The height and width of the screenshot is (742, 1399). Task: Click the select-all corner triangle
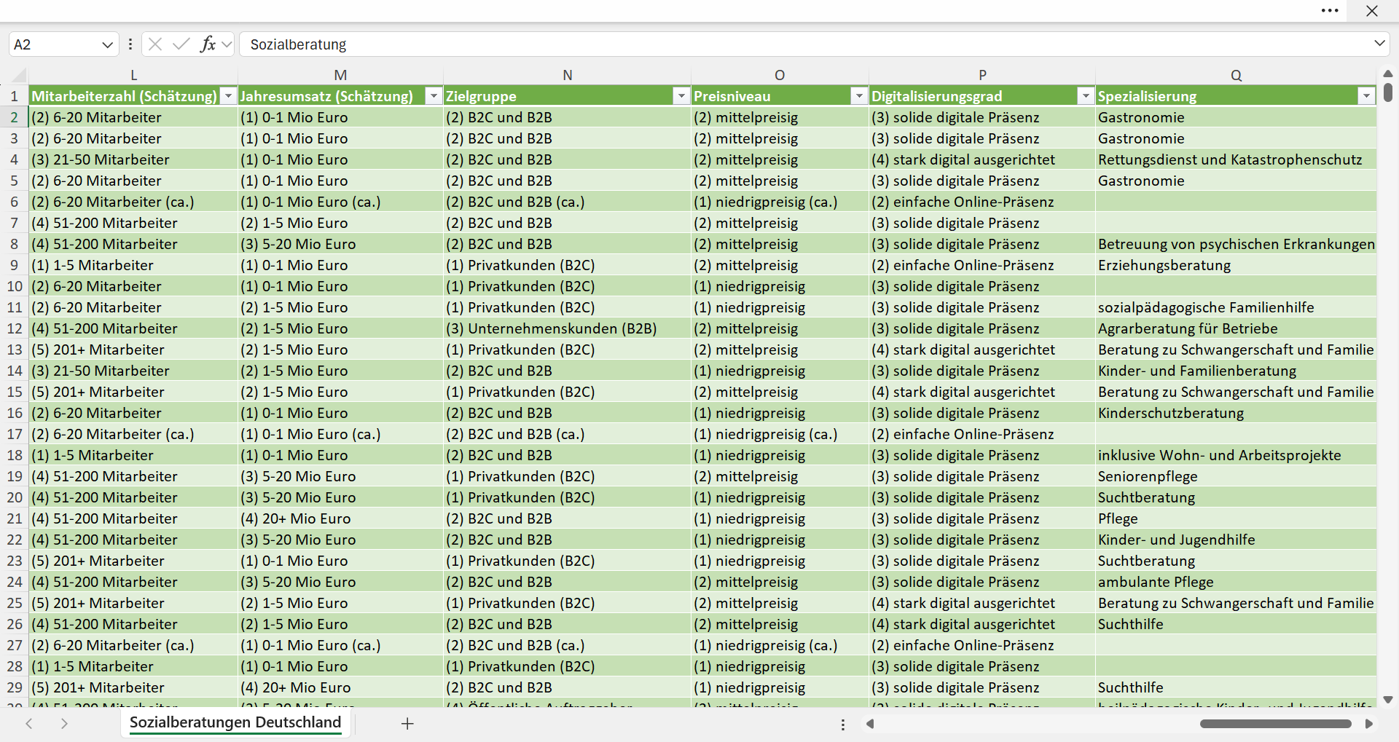pyautogui.click(x=19, y=75)
